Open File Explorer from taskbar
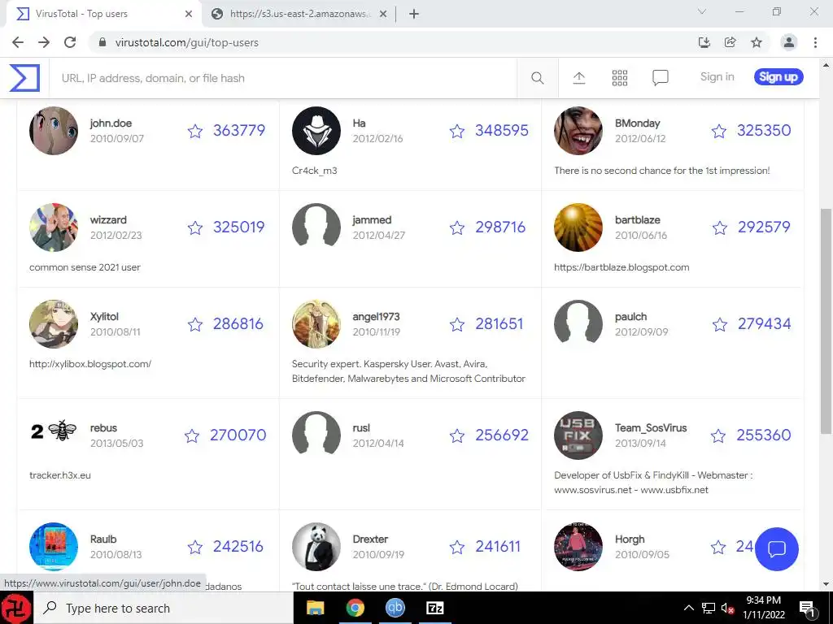Image resolution: width=833 pixels, height=624 pixels. click(x=316, y=608)
